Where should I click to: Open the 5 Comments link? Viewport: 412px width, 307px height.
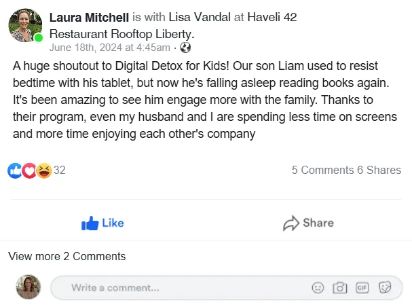point(322,170)
